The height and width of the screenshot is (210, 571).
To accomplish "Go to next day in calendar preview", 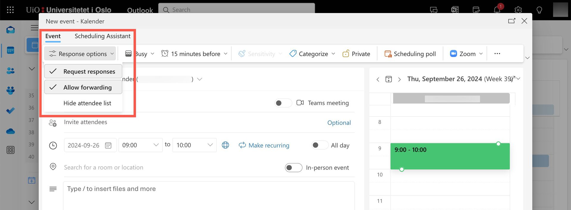I will (399, 79).
